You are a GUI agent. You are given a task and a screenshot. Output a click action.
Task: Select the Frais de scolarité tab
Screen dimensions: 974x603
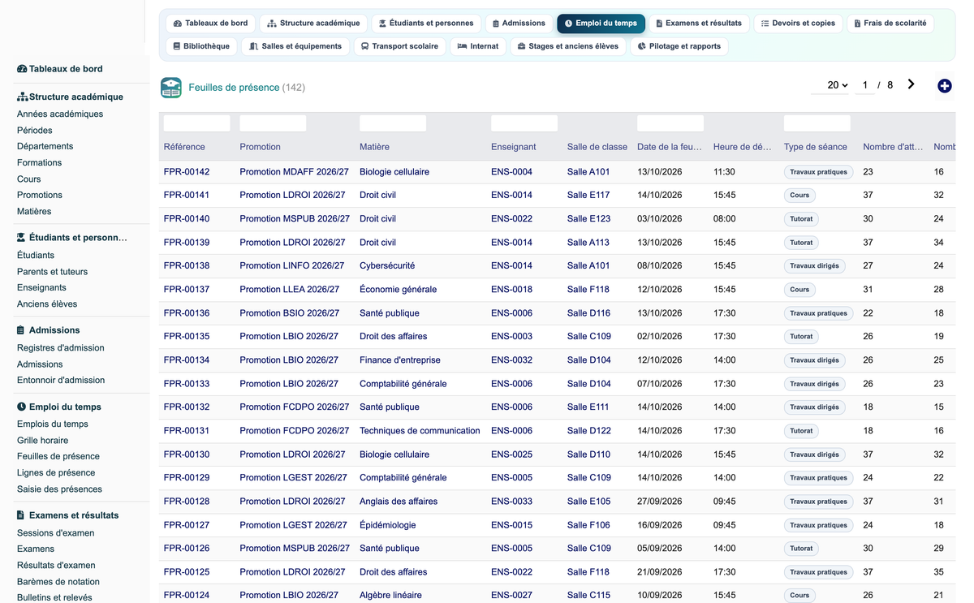(890, 24)
